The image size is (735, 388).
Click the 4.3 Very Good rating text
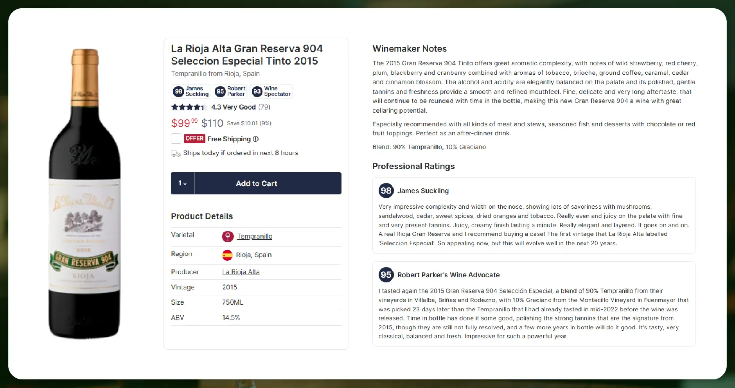click(x=233, y=107)
